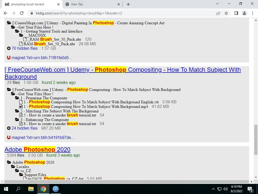Click the text-file icon of '8 - How to create a smoke brush'
The width and height of the screenshot is (258, 194).
pyautogui.click(x=21, y=123)
